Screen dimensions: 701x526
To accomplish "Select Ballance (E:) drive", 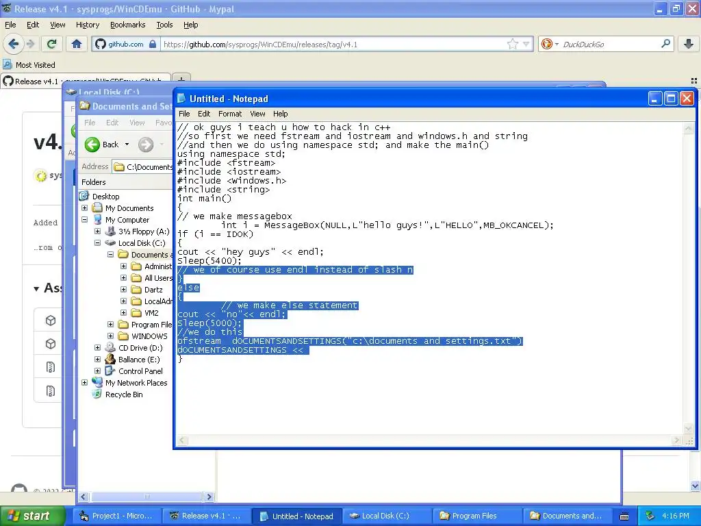I will pyautogui.click(x=138, y=360).
